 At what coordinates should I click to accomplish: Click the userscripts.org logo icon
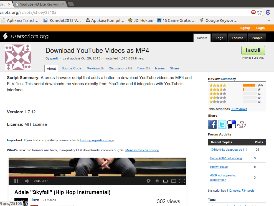click(x=5, y=36)
